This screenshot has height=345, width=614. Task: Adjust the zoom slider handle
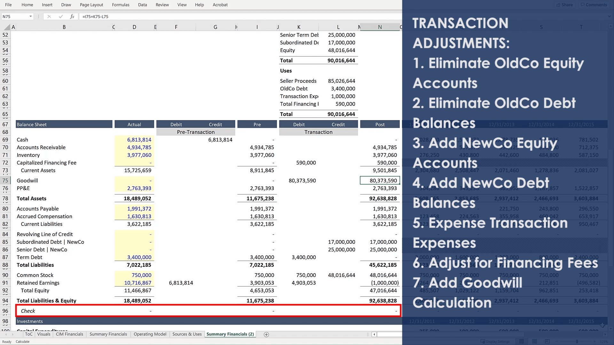pos(577,341)
